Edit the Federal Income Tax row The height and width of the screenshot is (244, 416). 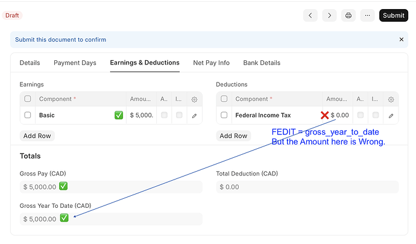pyautogui.click(x=391, y=116)
